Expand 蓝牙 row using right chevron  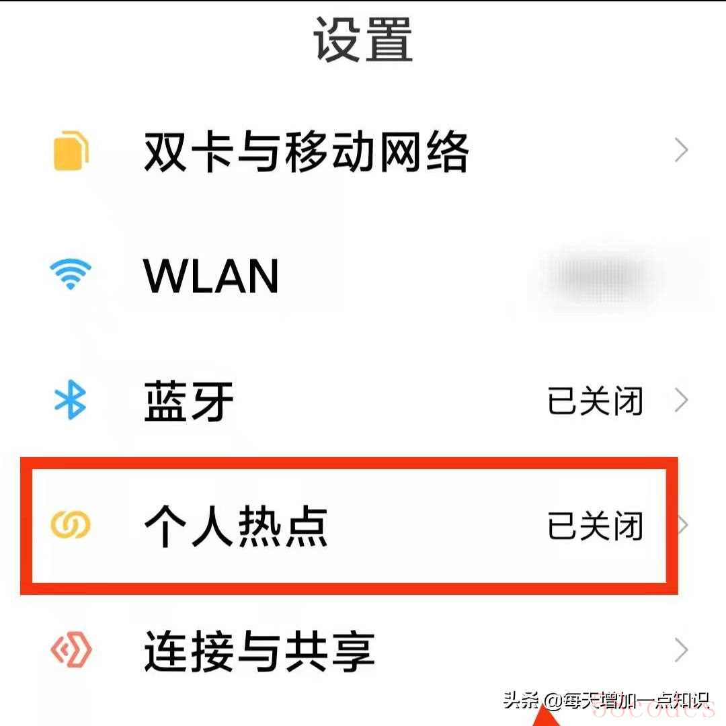click(x=681, y=400)
